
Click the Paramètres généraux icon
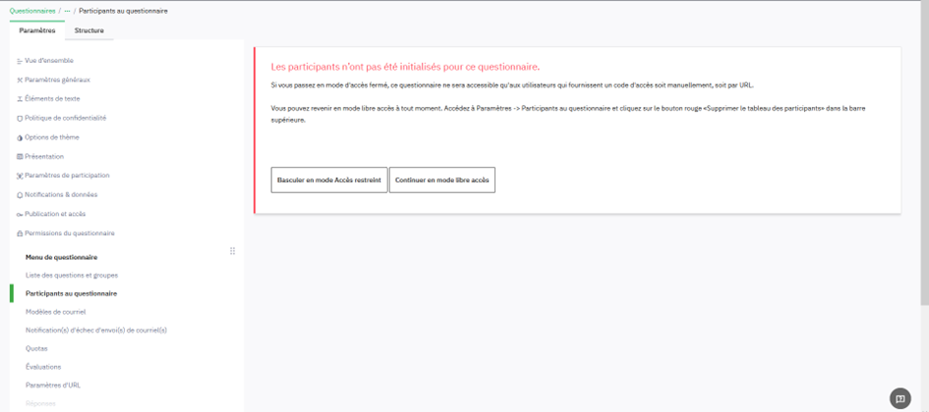20,79
